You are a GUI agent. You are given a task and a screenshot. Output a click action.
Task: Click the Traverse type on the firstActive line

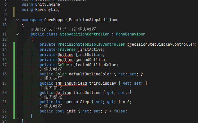(66, 50)
